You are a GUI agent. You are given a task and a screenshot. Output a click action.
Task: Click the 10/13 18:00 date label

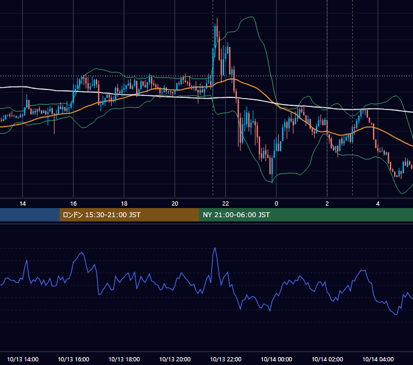[124, 359]
